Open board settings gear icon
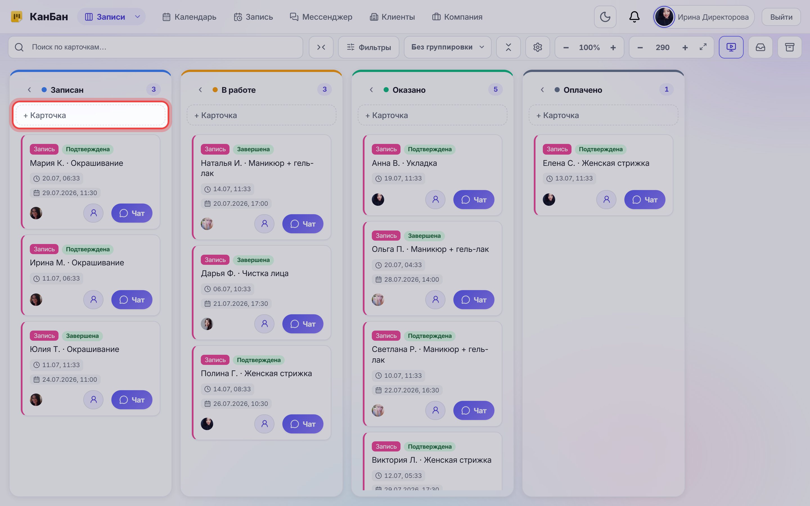The height and width of the screenshot is (506, 810). 537,47
